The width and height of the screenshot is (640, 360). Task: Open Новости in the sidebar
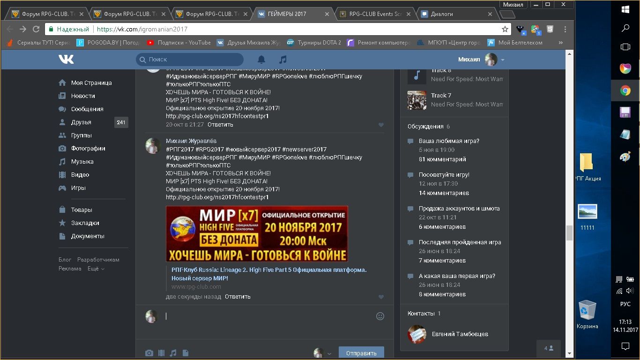pos(83,96)
